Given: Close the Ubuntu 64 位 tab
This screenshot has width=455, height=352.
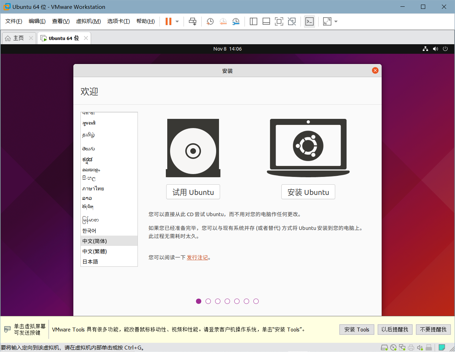Looking at the screenshot, I should [x=86, y=38].
